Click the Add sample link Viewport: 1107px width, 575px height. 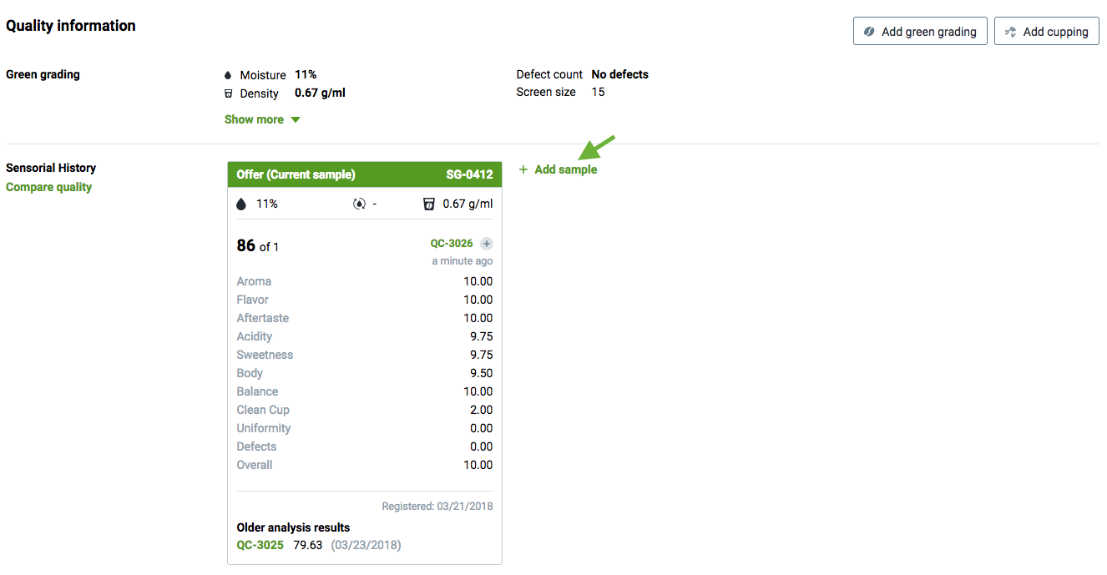coord(565,169)
